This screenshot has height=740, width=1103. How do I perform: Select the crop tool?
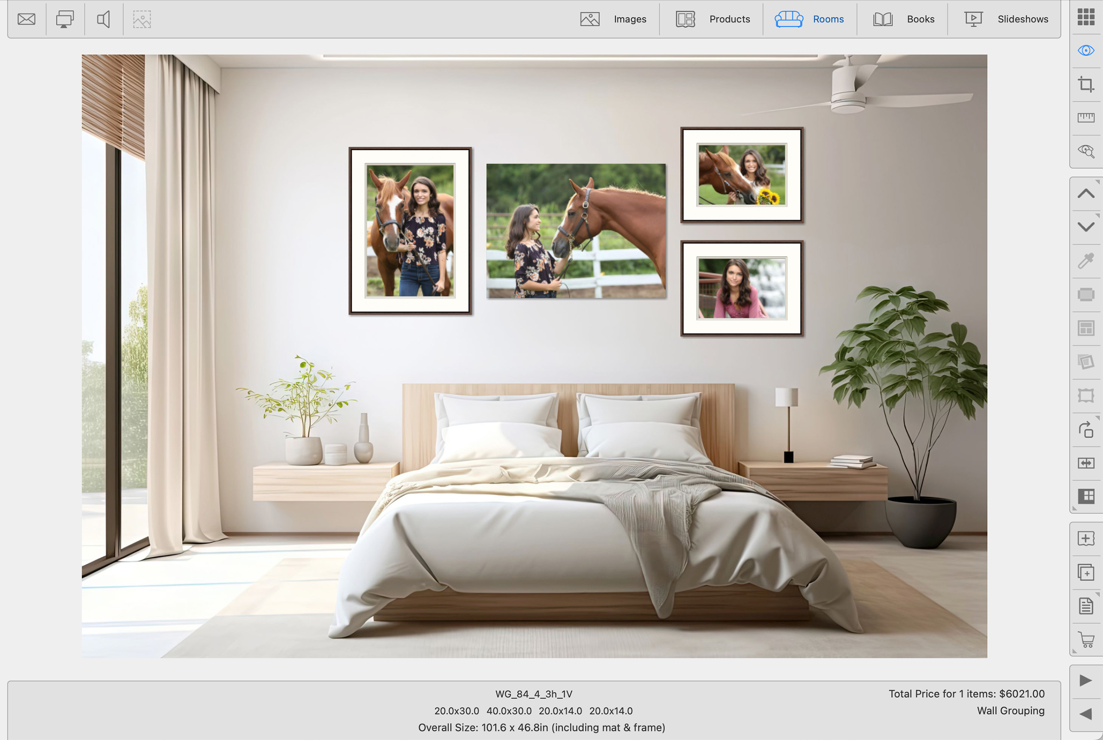click(x=1086, y=84)
